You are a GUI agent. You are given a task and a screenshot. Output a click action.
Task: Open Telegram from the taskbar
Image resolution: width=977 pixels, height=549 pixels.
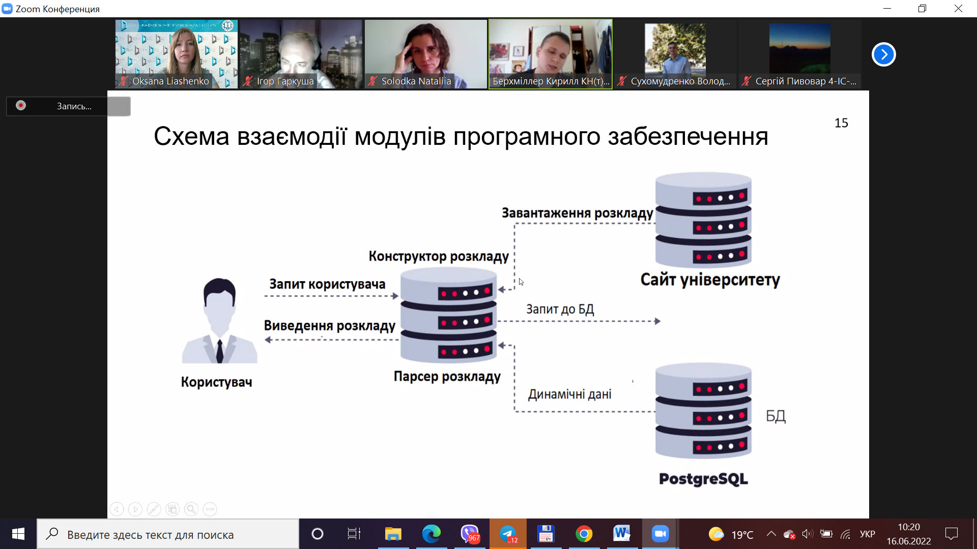point(508,534)
